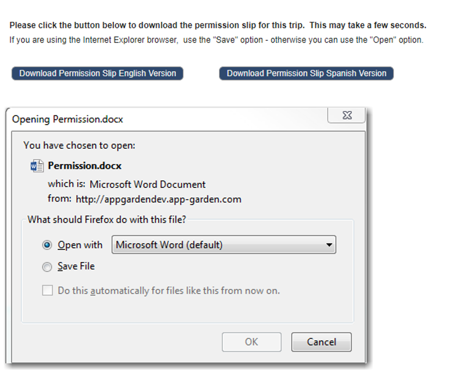
Task: Open the Microsoft Word (default) combo box
Action: [224, 245]
